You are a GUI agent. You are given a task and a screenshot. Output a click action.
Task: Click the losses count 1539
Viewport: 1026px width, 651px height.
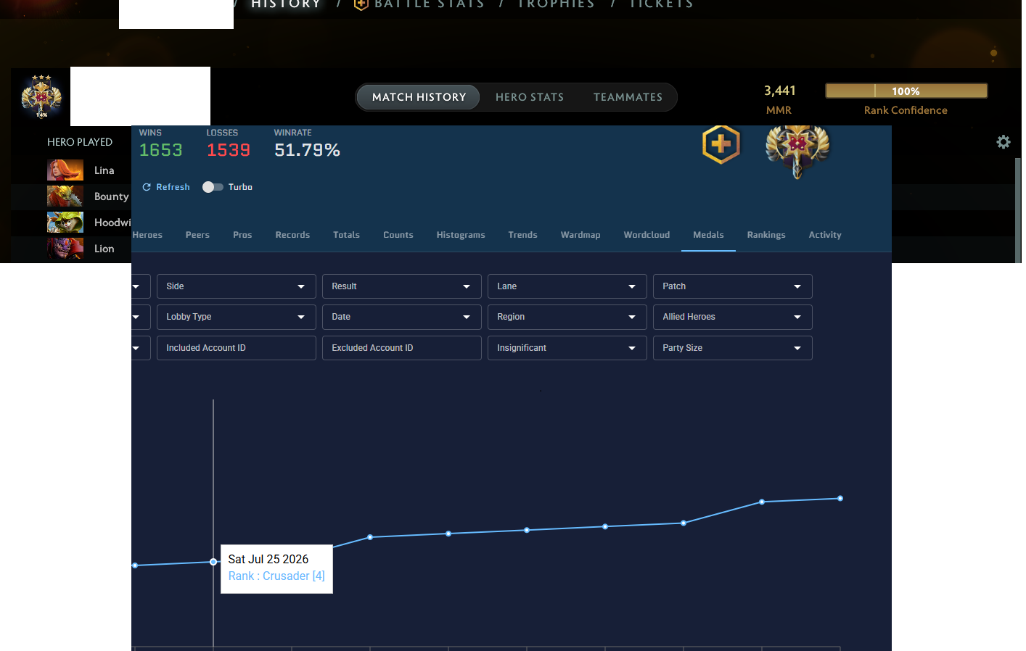click(x=229, y=150)
